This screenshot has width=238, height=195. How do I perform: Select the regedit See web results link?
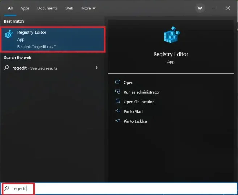[35, 68]
